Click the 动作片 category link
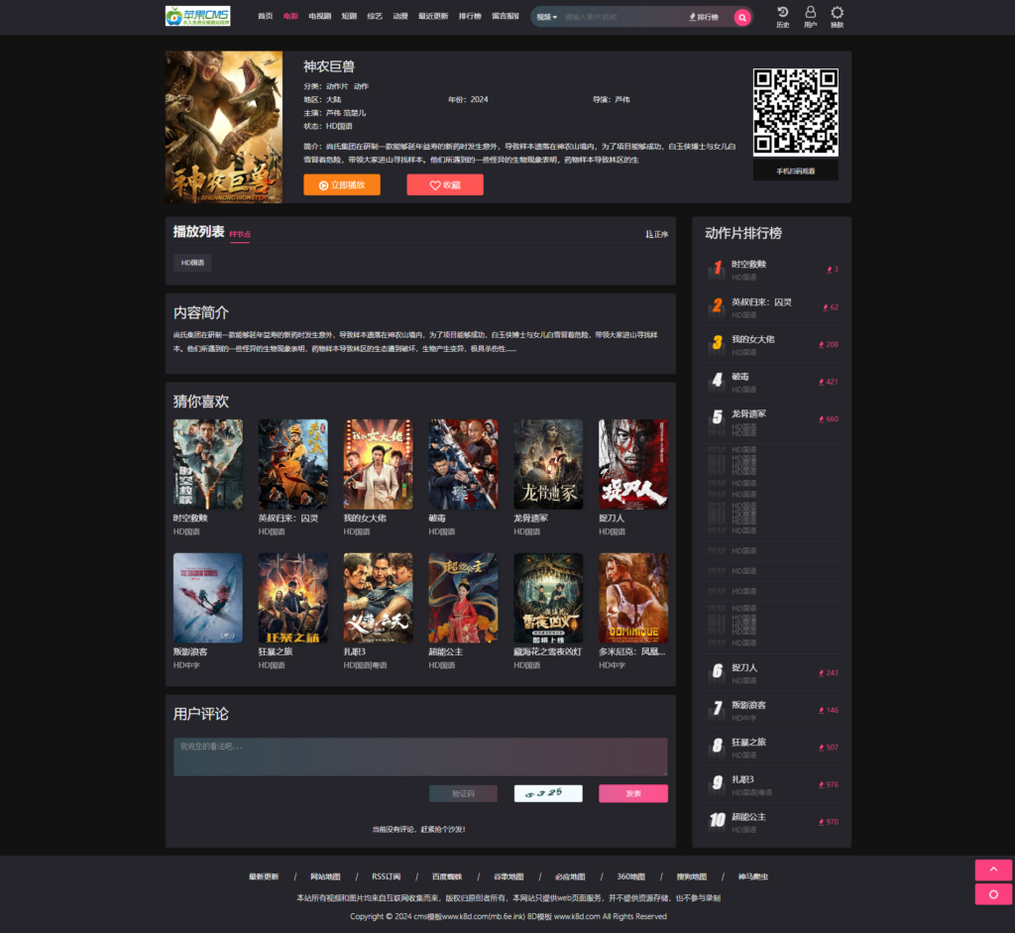1015x933 pixels. 337,86
